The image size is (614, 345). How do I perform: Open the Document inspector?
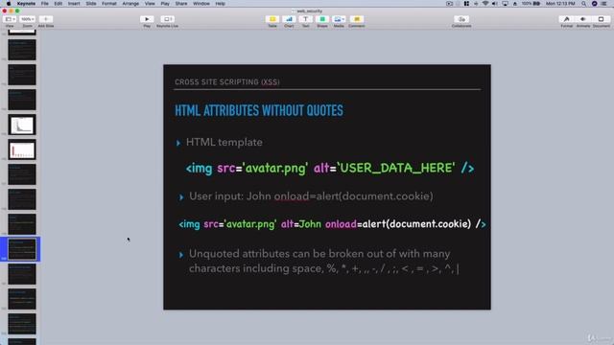602,19
